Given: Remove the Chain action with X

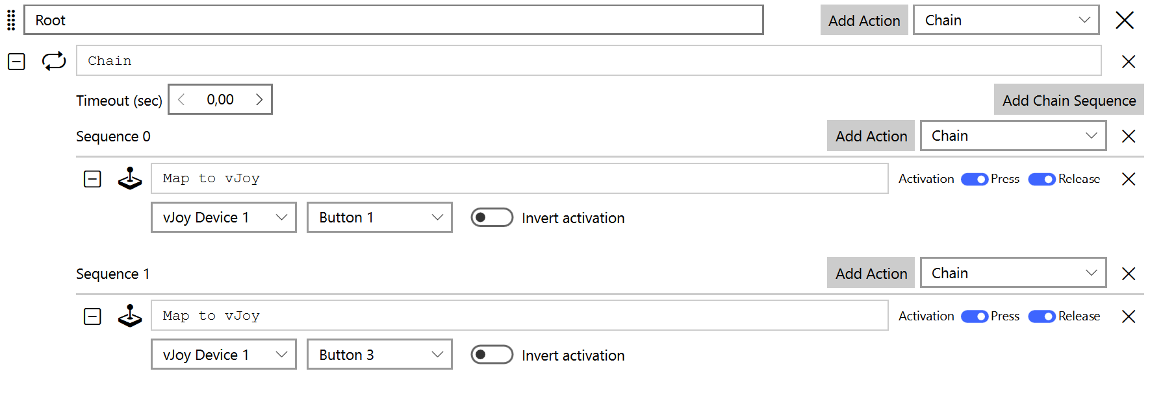Looking at the screenshot, I should click(1128, 62).
